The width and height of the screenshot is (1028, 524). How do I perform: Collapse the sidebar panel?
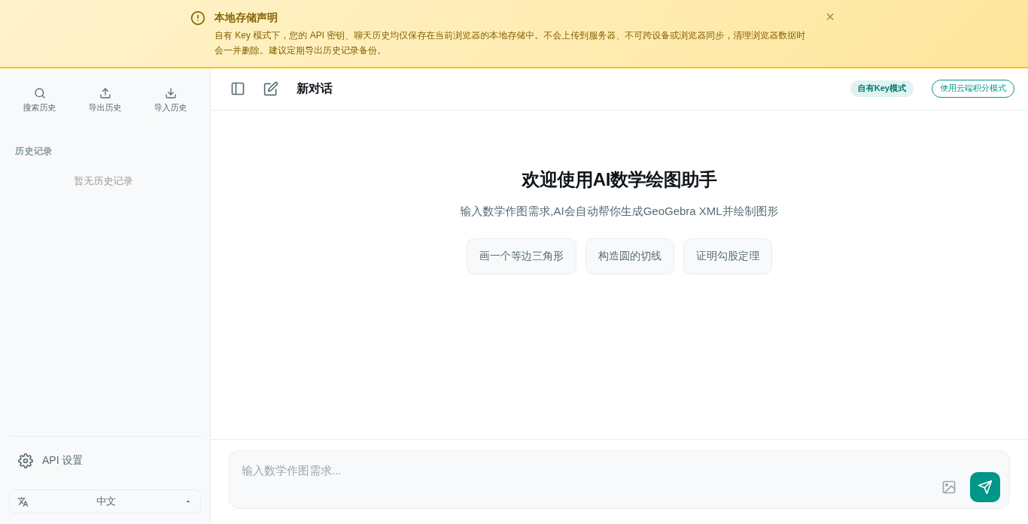coord(238,89)
